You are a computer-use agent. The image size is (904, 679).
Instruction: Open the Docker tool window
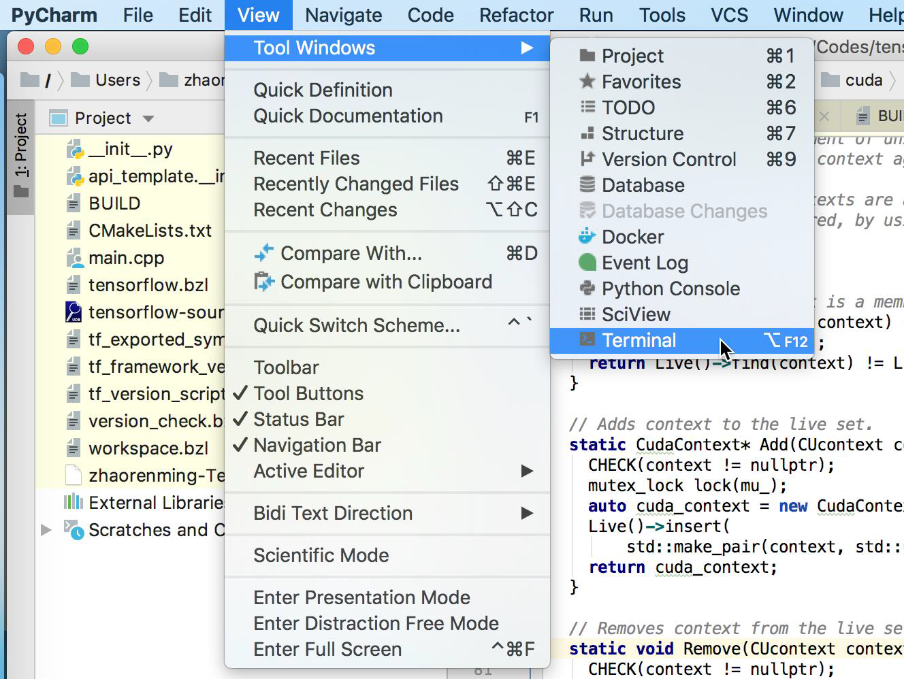632,237
